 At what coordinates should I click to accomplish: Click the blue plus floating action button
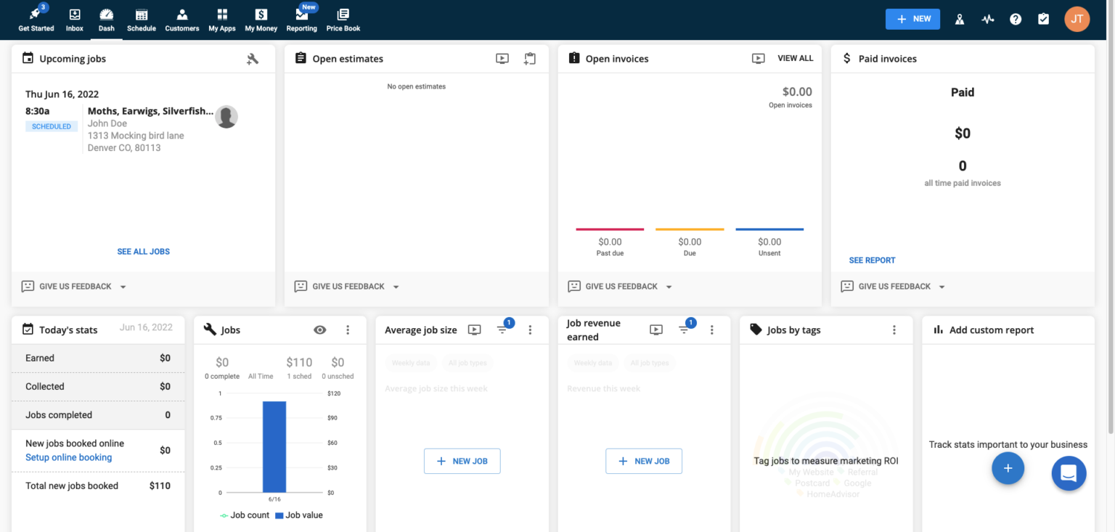tap(1008, 468)
